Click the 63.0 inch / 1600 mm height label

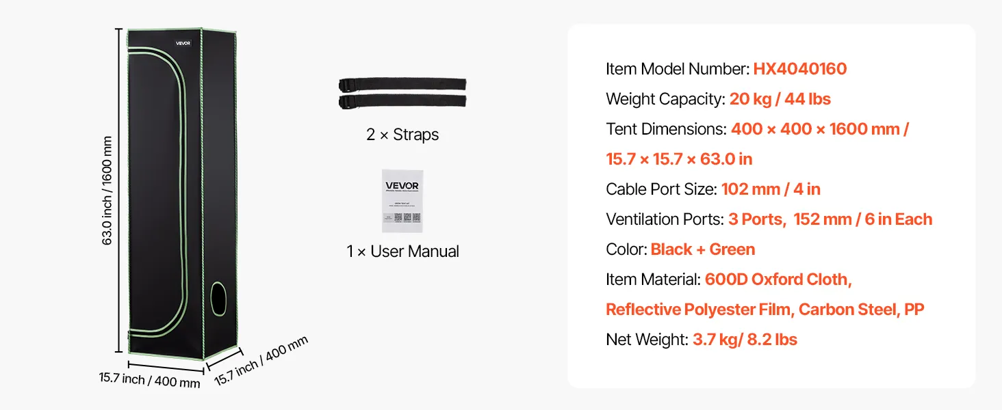pyautogui.click(x=107, y=191)
